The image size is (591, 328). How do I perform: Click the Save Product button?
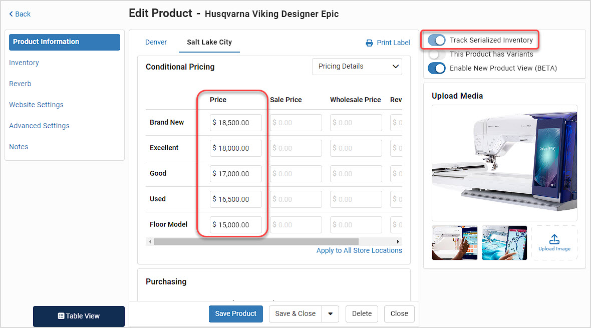[236, 313]
